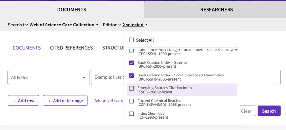Viewport: 286px width, 130px height.
Task: Open Web of Science Core Collection dropdown
Action: tap(64, 25)
